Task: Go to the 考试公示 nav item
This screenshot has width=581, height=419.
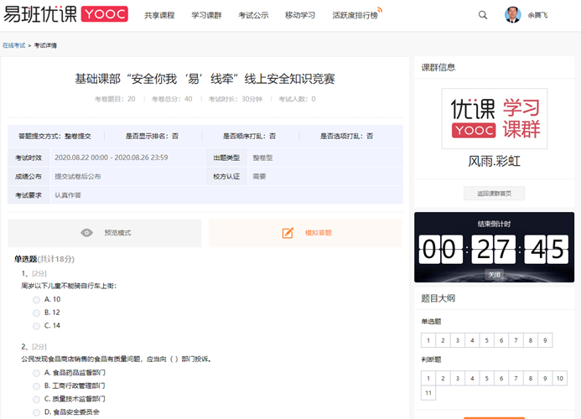Action: tap(253, 15)
